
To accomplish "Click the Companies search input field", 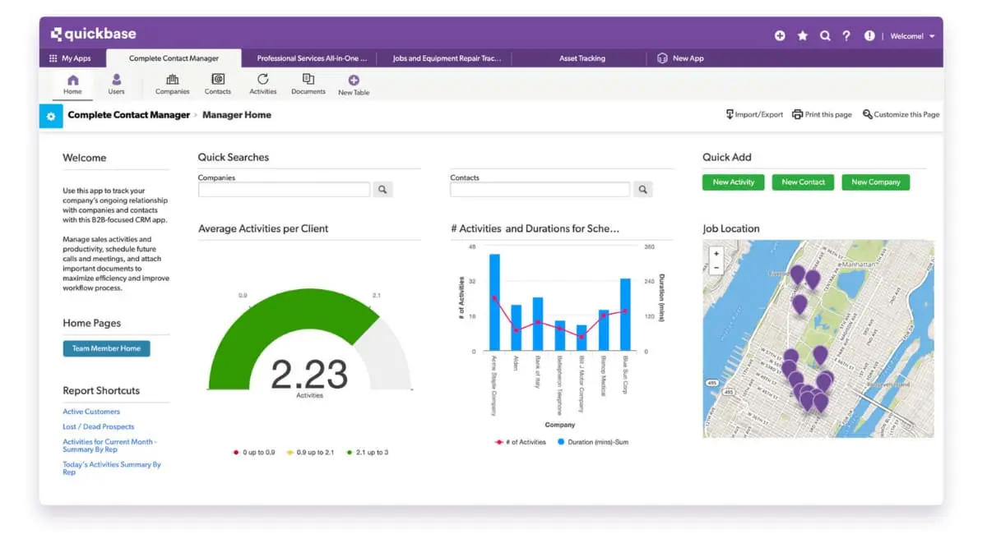I will (284, 190).
